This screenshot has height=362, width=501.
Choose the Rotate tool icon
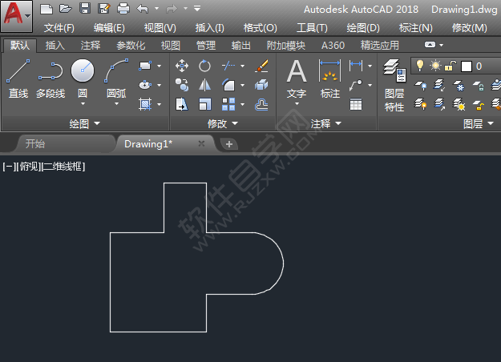pyautogui.click(x=204, y=66)
